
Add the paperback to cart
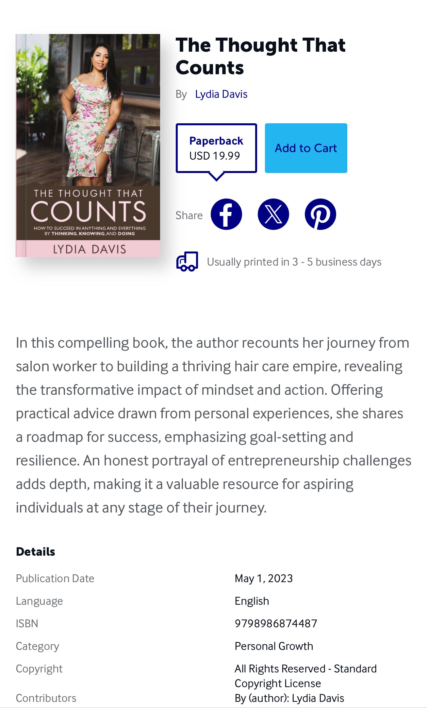point(306,148)
